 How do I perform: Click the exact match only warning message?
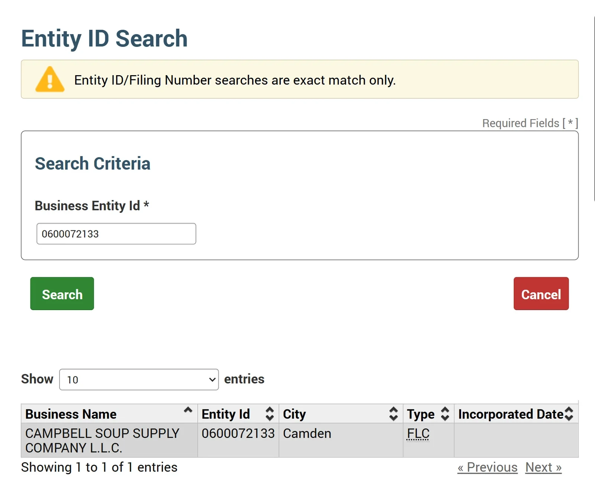point(235,80)
